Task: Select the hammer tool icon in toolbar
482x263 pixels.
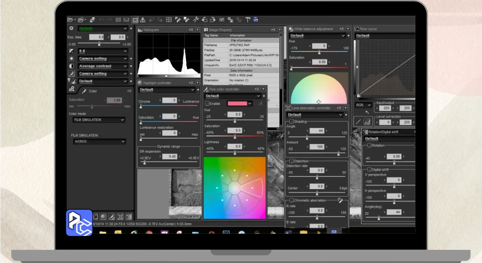Action: [248, 20]
